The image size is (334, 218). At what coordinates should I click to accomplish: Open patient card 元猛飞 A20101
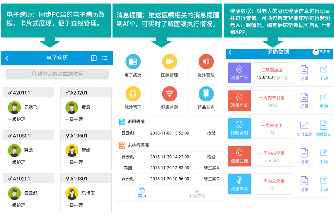point(28,108)
